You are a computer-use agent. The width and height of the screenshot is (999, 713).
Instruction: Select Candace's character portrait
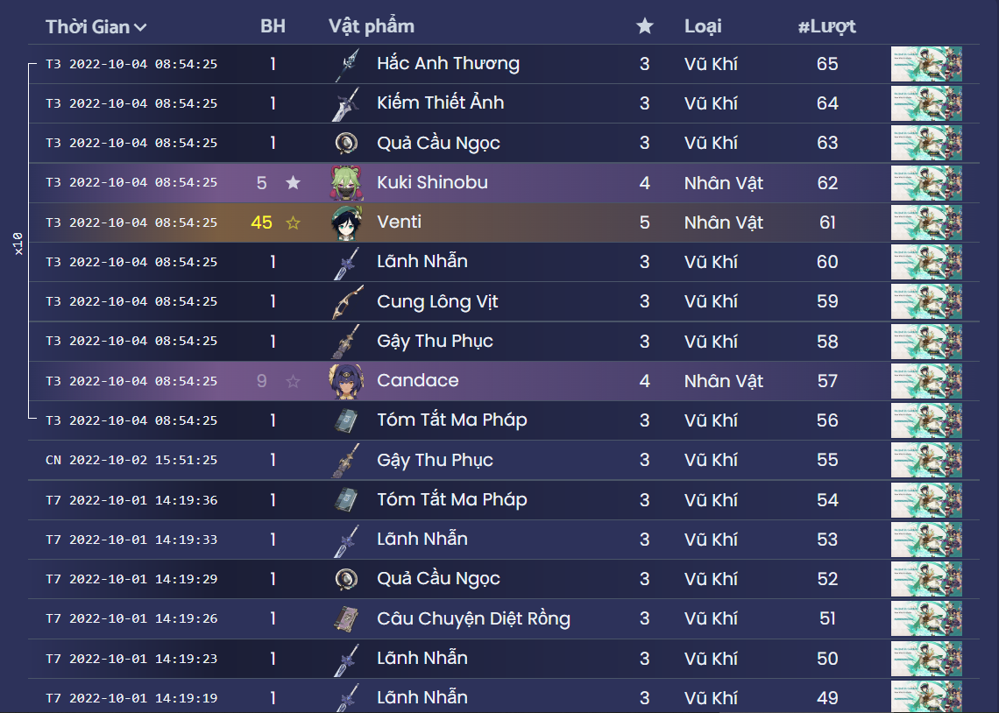click(347, 380)
